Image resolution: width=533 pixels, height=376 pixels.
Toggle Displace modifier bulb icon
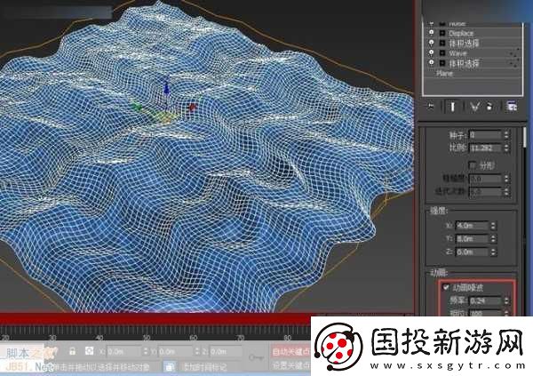click(431, 33)
